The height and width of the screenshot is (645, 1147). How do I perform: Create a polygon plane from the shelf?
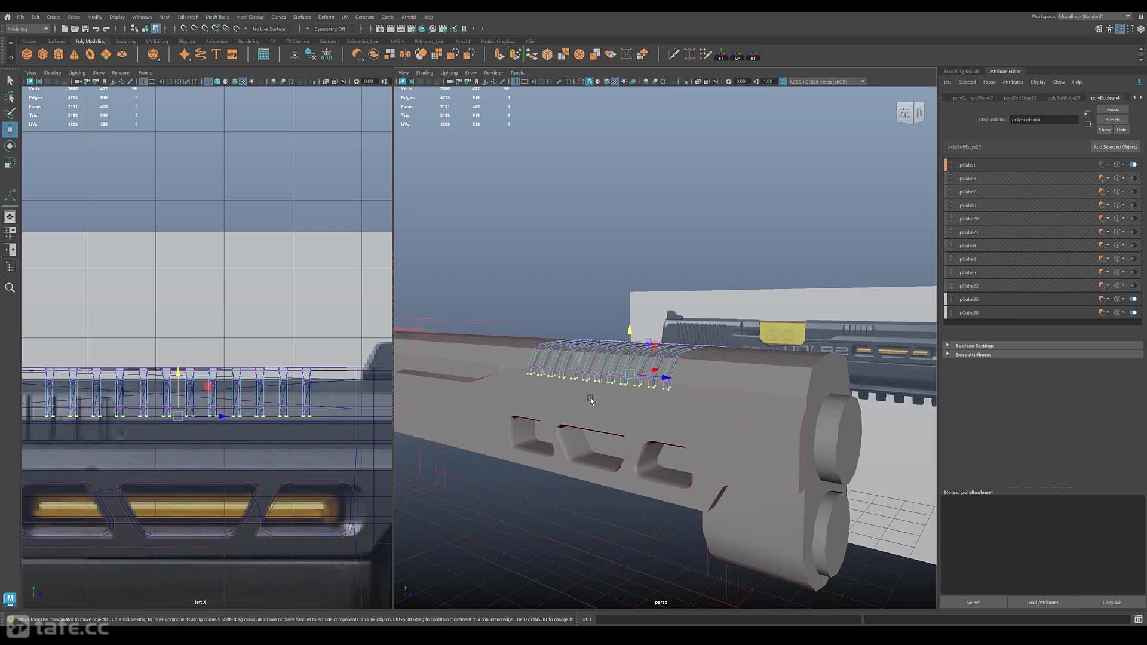click(106, 54)
